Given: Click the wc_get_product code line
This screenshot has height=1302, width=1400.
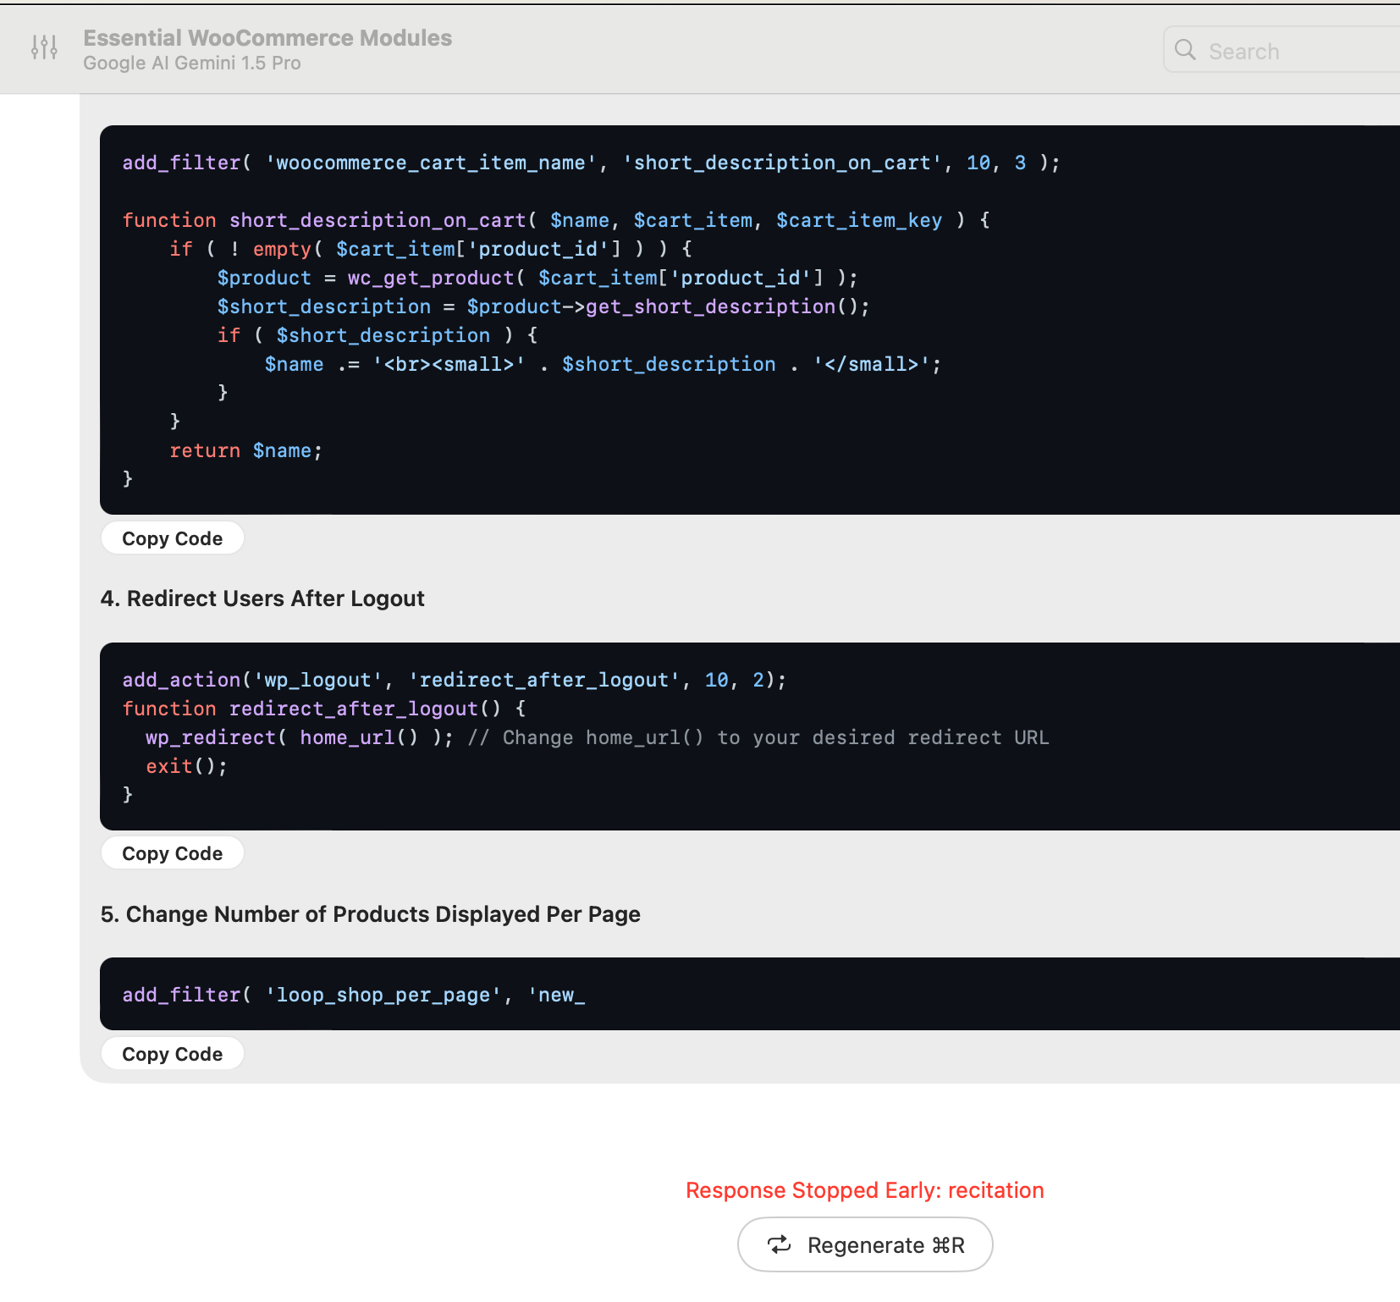Looking at the screenshot, I should click(537, 278).
